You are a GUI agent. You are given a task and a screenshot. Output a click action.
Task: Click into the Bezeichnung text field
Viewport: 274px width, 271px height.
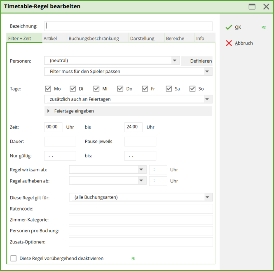128,26
